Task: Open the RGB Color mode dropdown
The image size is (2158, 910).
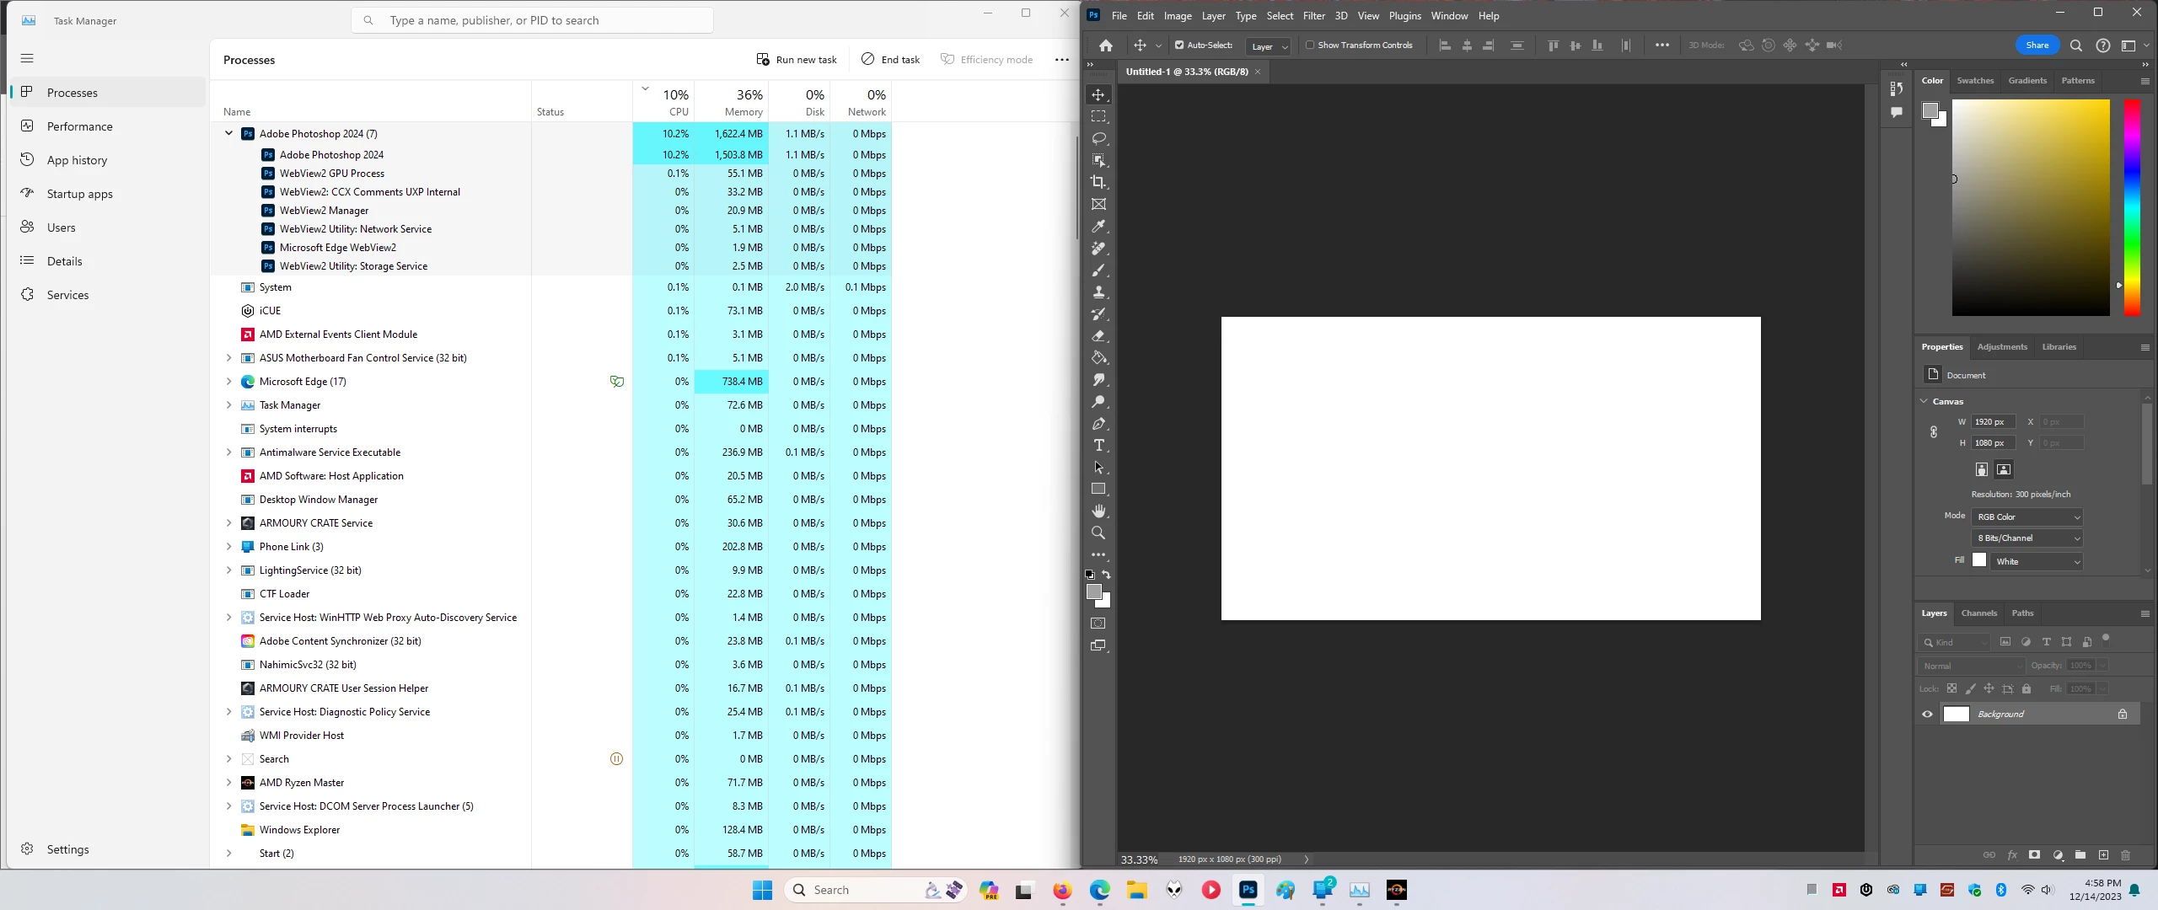Action: (2027, 517)
